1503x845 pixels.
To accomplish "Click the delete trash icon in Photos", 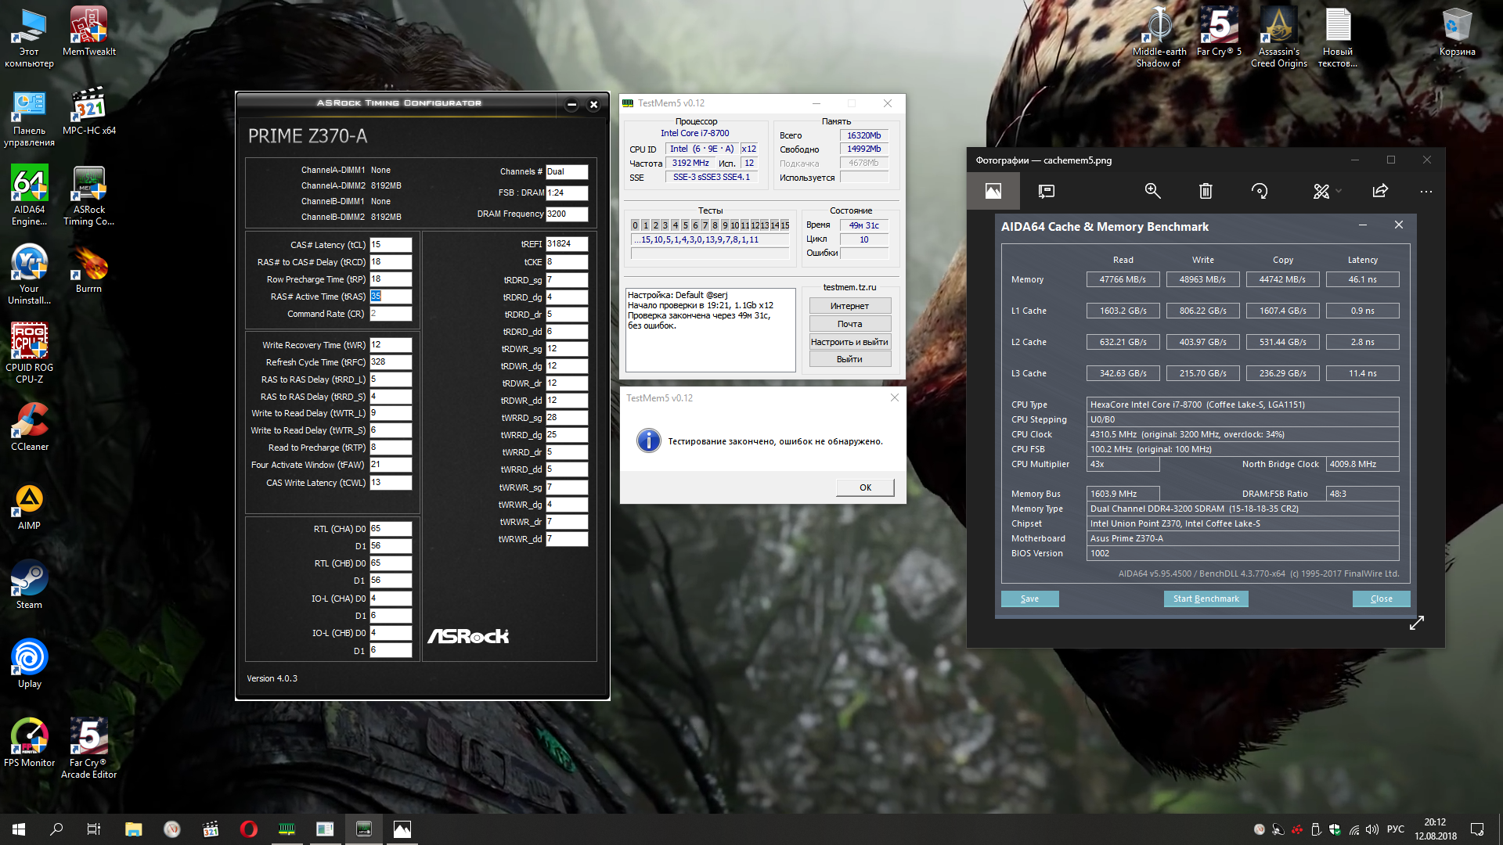I will (x=1206, y=191).
